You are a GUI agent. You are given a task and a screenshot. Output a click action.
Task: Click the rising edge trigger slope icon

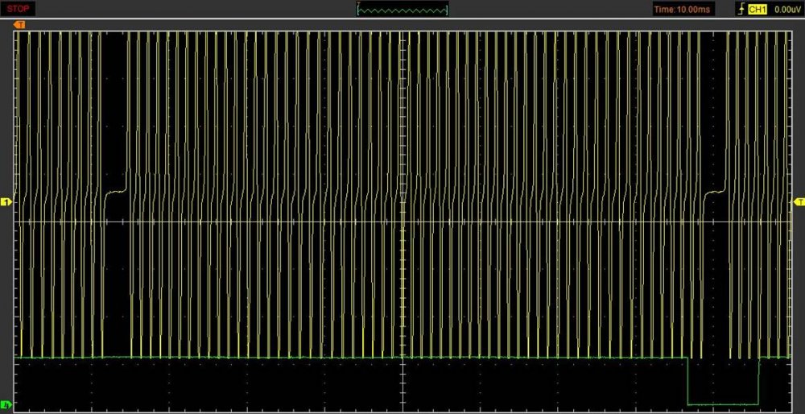(741, 10)
